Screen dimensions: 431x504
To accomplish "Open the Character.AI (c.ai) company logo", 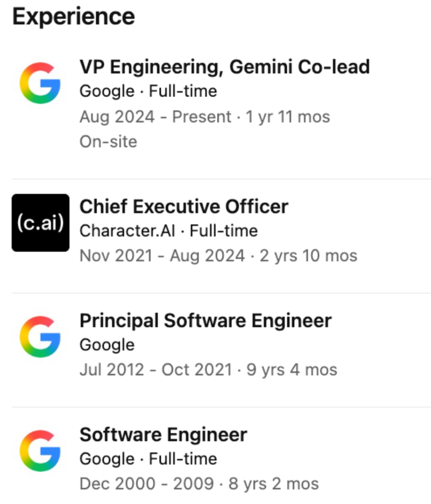I will [x=40, y=223].
